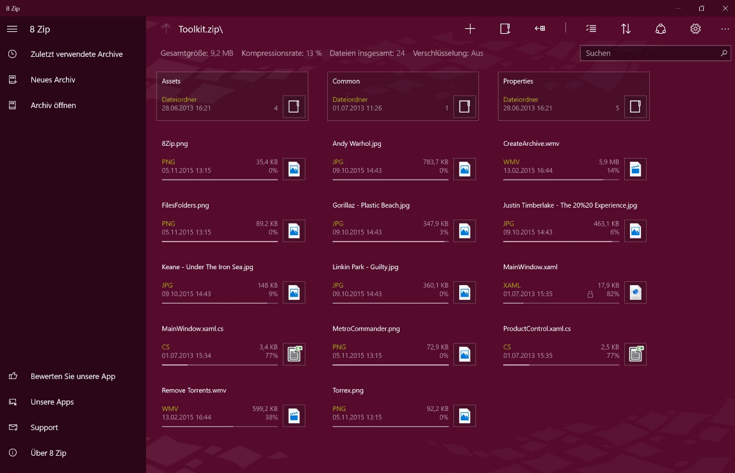This screenshot has width=735, height=473.
Task: Click the Remove Torrents.wmv file name
Action: (194, 391)
